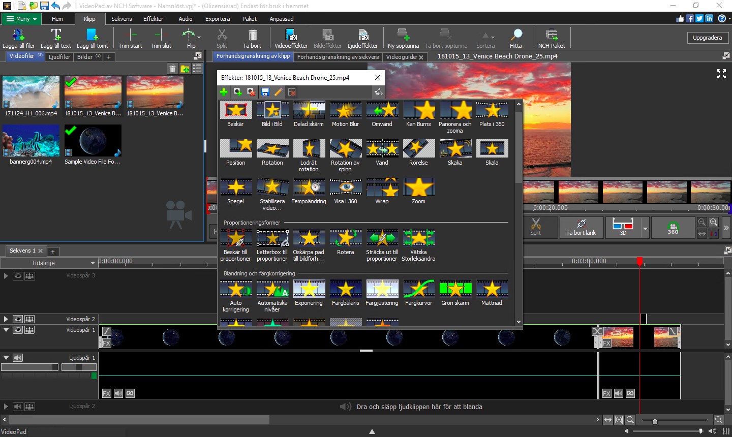This screenshot has width=732, height=437.
Task: Open the Sekvens ribbon tab
Action: pos(121,19)
